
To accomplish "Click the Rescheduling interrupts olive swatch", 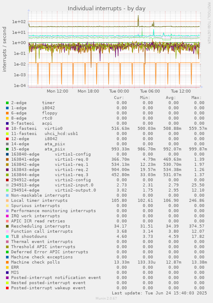I will (7, 226).
